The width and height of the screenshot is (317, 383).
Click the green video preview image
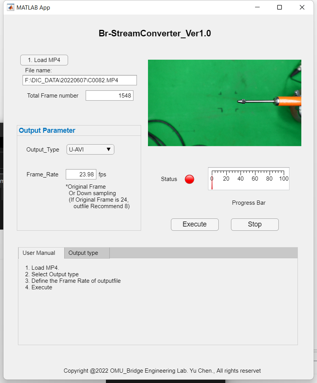(x=224, y=103)
